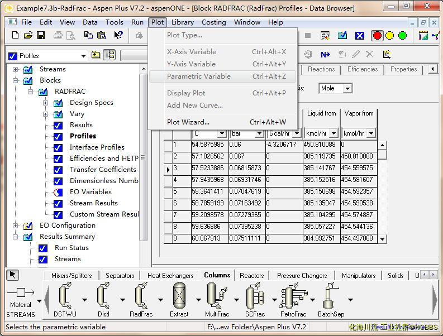
Task: Expand the Design Specs tree node
Action: click(45, 103)
